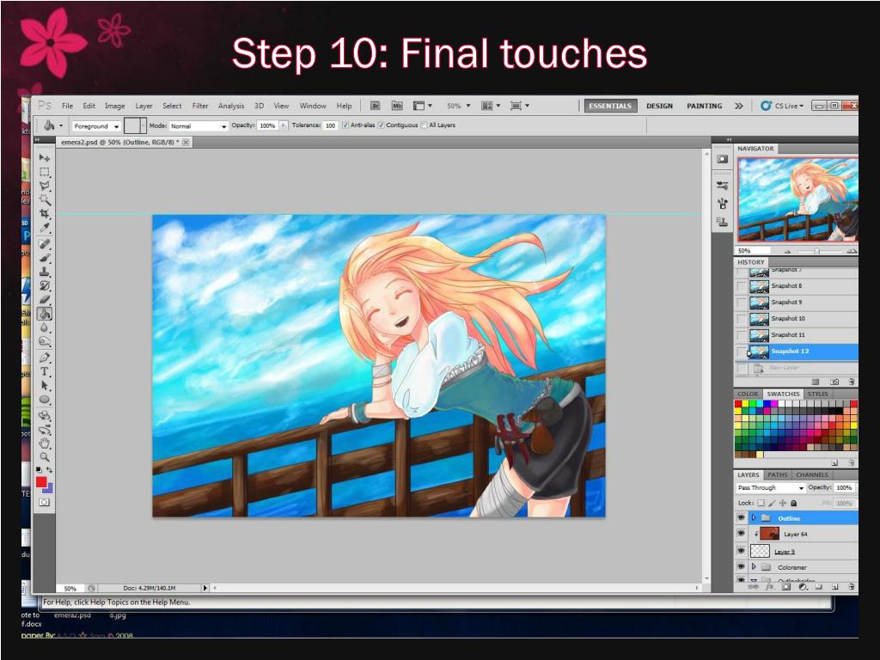The width and height of the screenshot is (880, 660).
Task: Select Snapshot 11 in History
Action: pos(797,335)
